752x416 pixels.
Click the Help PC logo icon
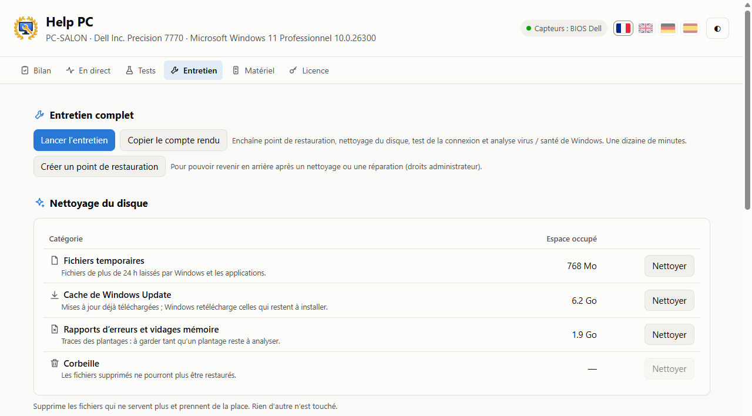coord(26,28)
